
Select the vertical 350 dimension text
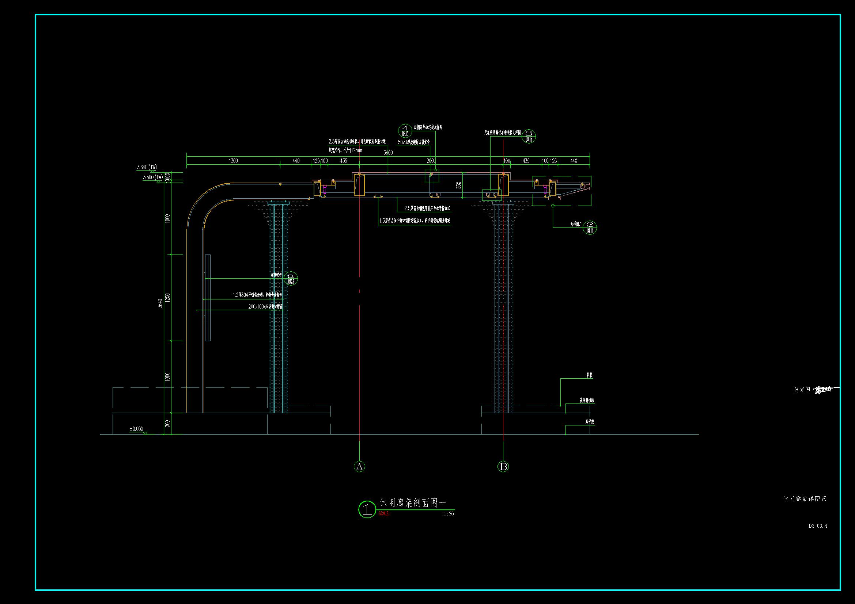459,184
